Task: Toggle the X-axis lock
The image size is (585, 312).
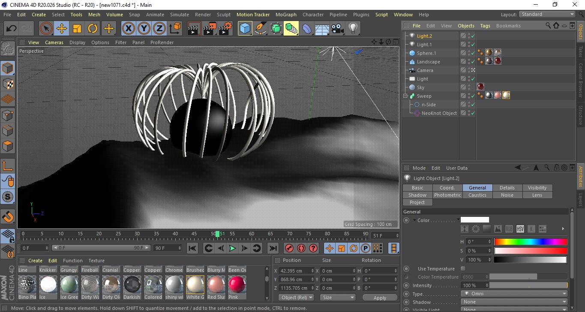Action: pos(128,29)
